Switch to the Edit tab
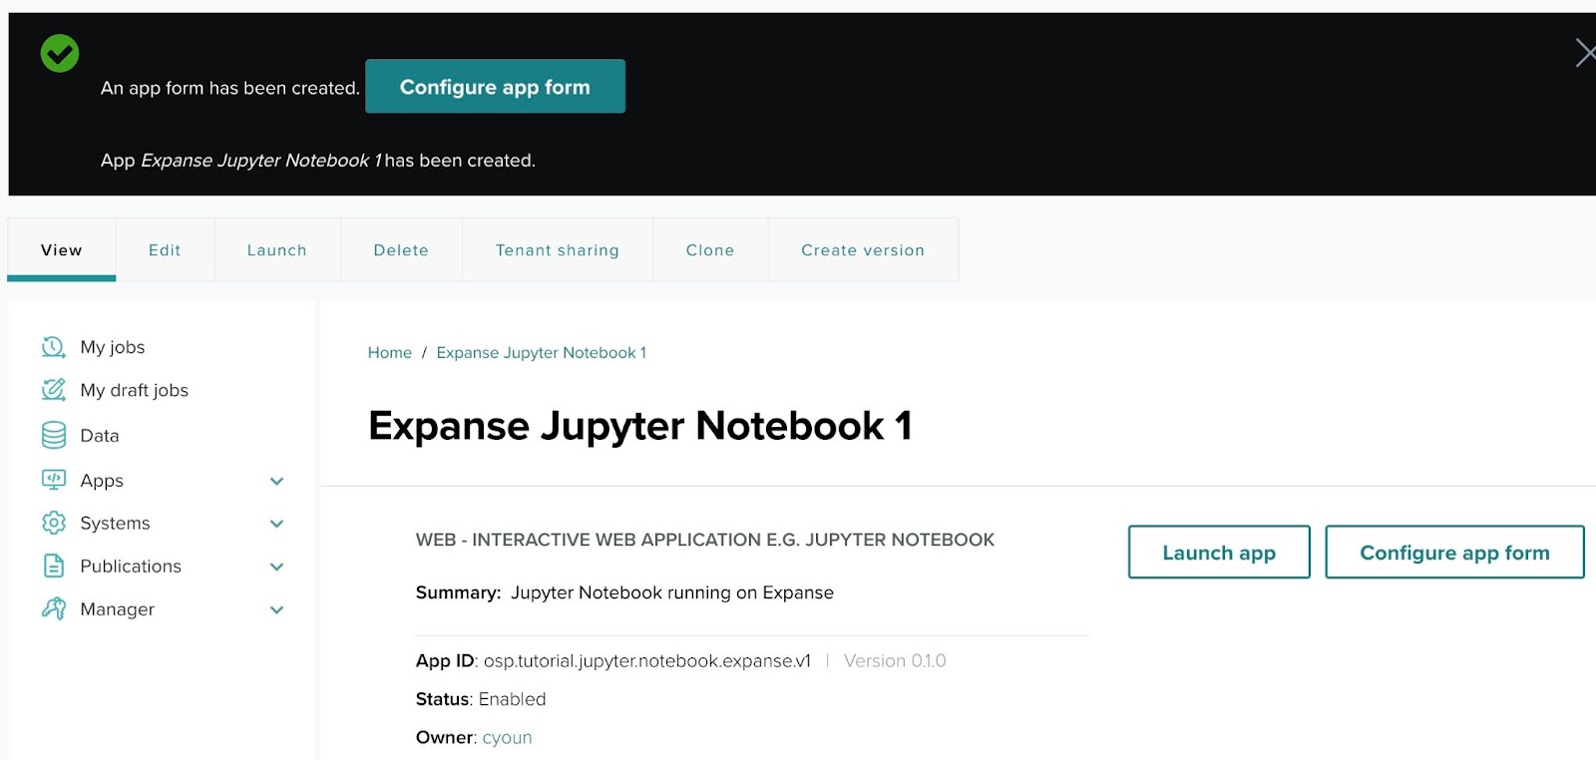This screenshot has height=760, width=1596. pos(165,250)
